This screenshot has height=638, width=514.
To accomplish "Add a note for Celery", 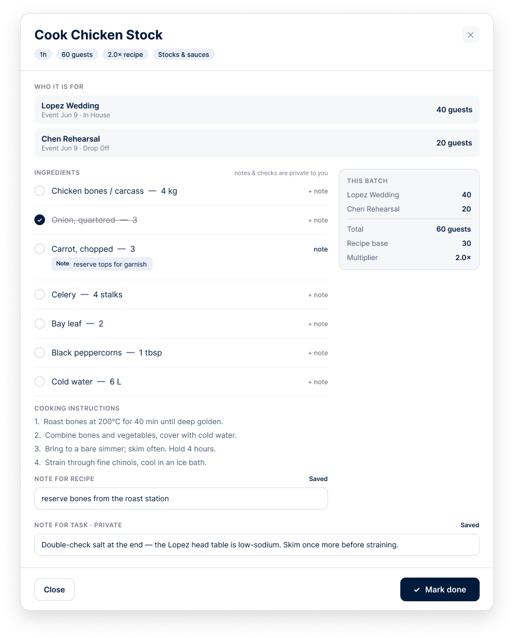I will [x=317, y=294].
